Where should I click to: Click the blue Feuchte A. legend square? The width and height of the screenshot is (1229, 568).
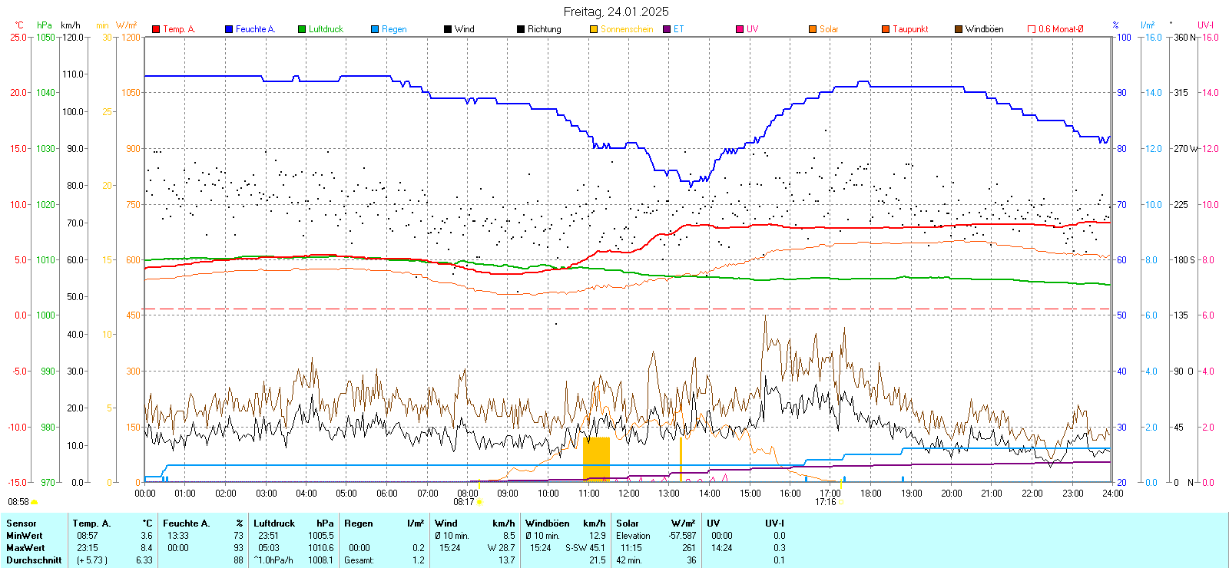(229, 29)
